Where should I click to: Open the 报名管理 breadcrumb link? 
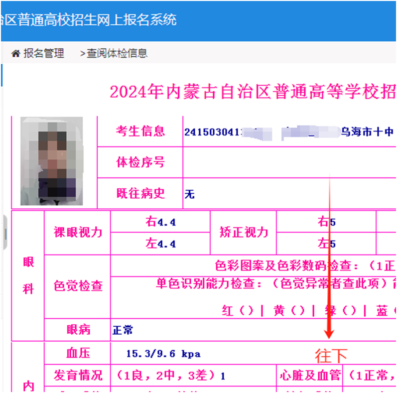[44, 53]
